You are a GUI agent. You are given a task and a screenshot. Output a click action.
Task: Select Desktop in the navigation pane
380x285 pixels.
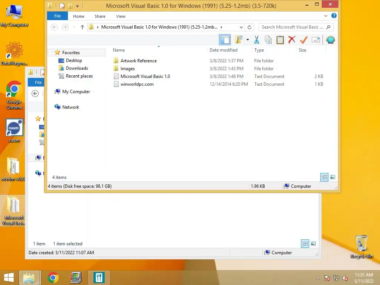74,60
